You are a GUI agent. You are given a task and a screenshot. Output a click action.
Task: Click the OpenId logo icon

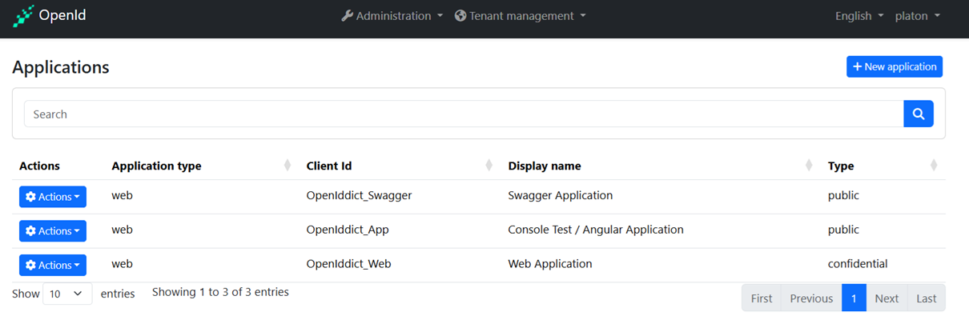click(23, 16)
